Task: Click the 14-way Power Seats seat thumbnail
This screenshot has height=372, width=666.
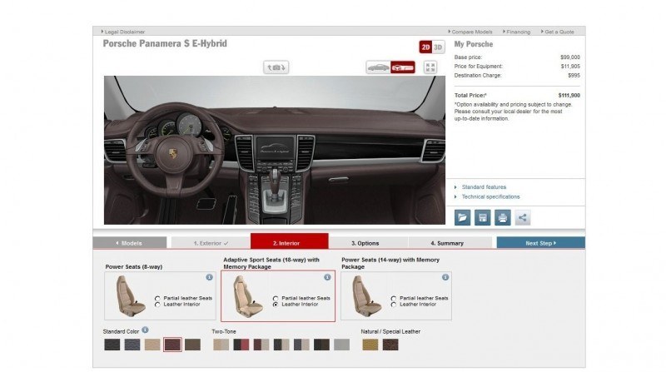Action: pos(366,296)
